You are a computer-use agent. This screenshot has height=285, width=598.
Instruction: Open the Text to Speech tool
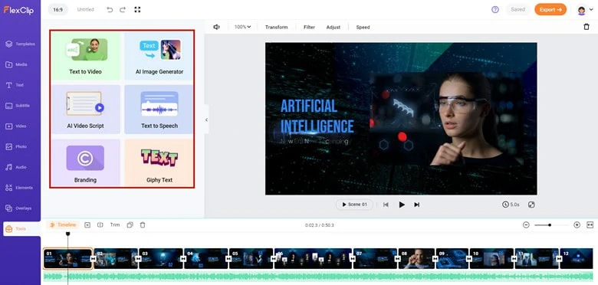coord(159,110)
